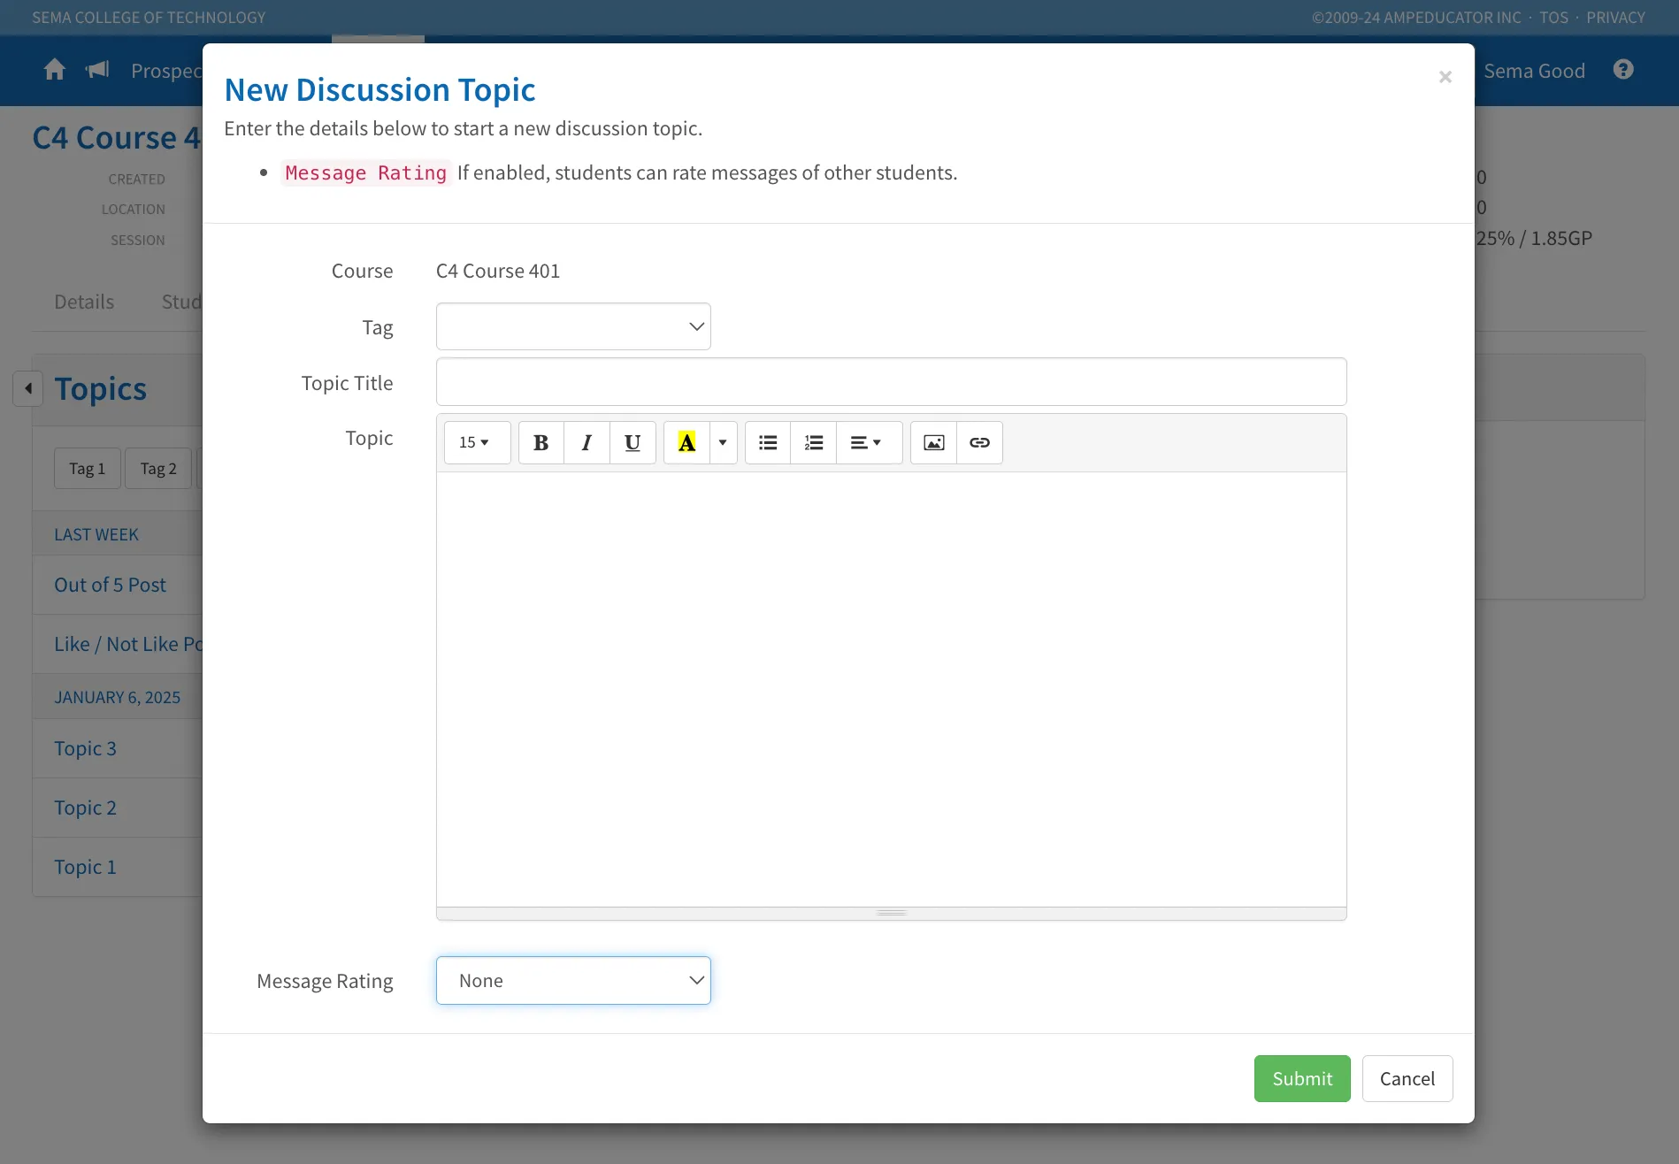The width and height of the screenshot is (1679, 1164).
Task: Cancel the new discussion topic dialog
Action: point(1407,1078)
